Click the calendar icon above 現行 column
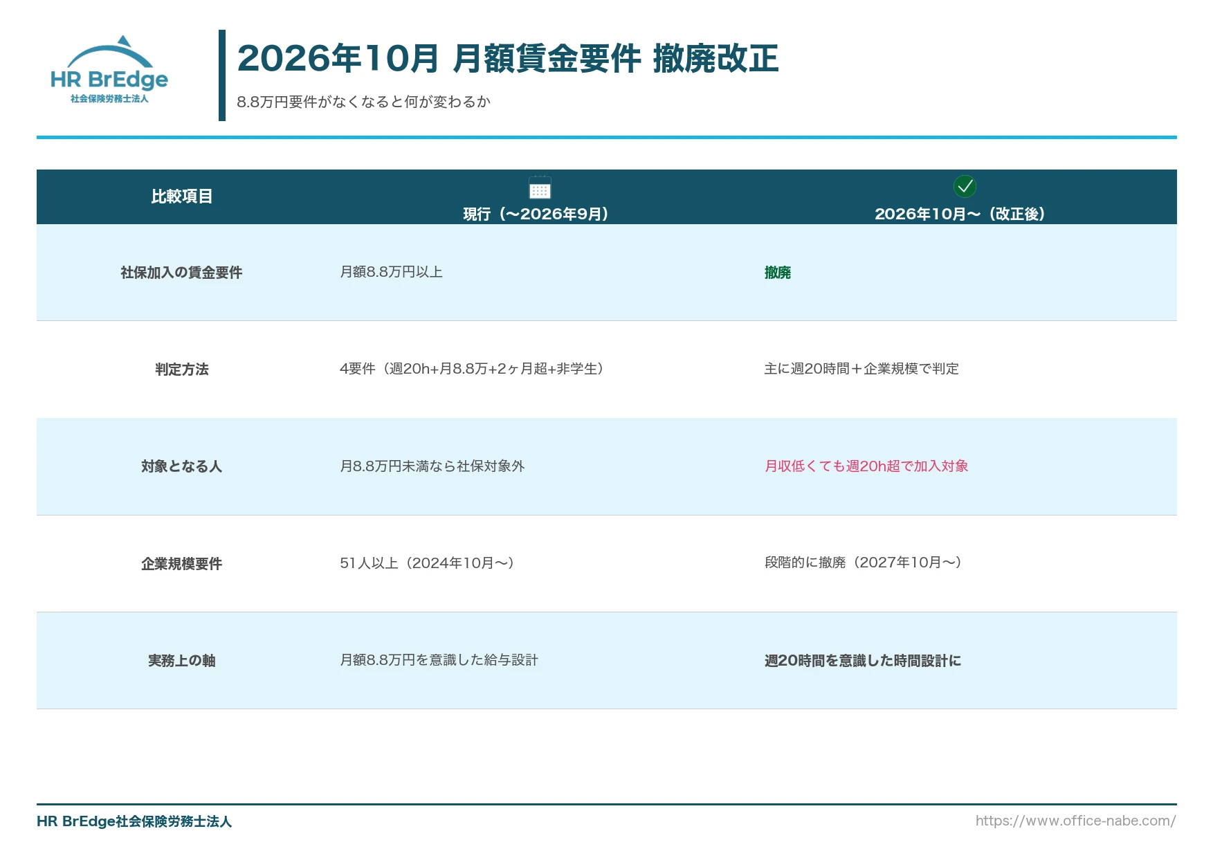 (540, 188)
